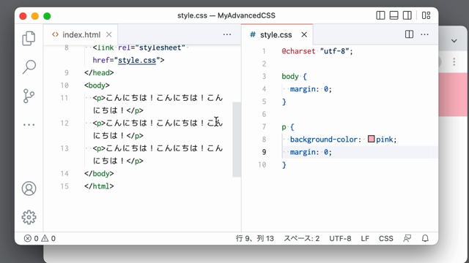Open the Accounts menu icon
This screenshot has width=469, height=263.
tap(29, 188)
